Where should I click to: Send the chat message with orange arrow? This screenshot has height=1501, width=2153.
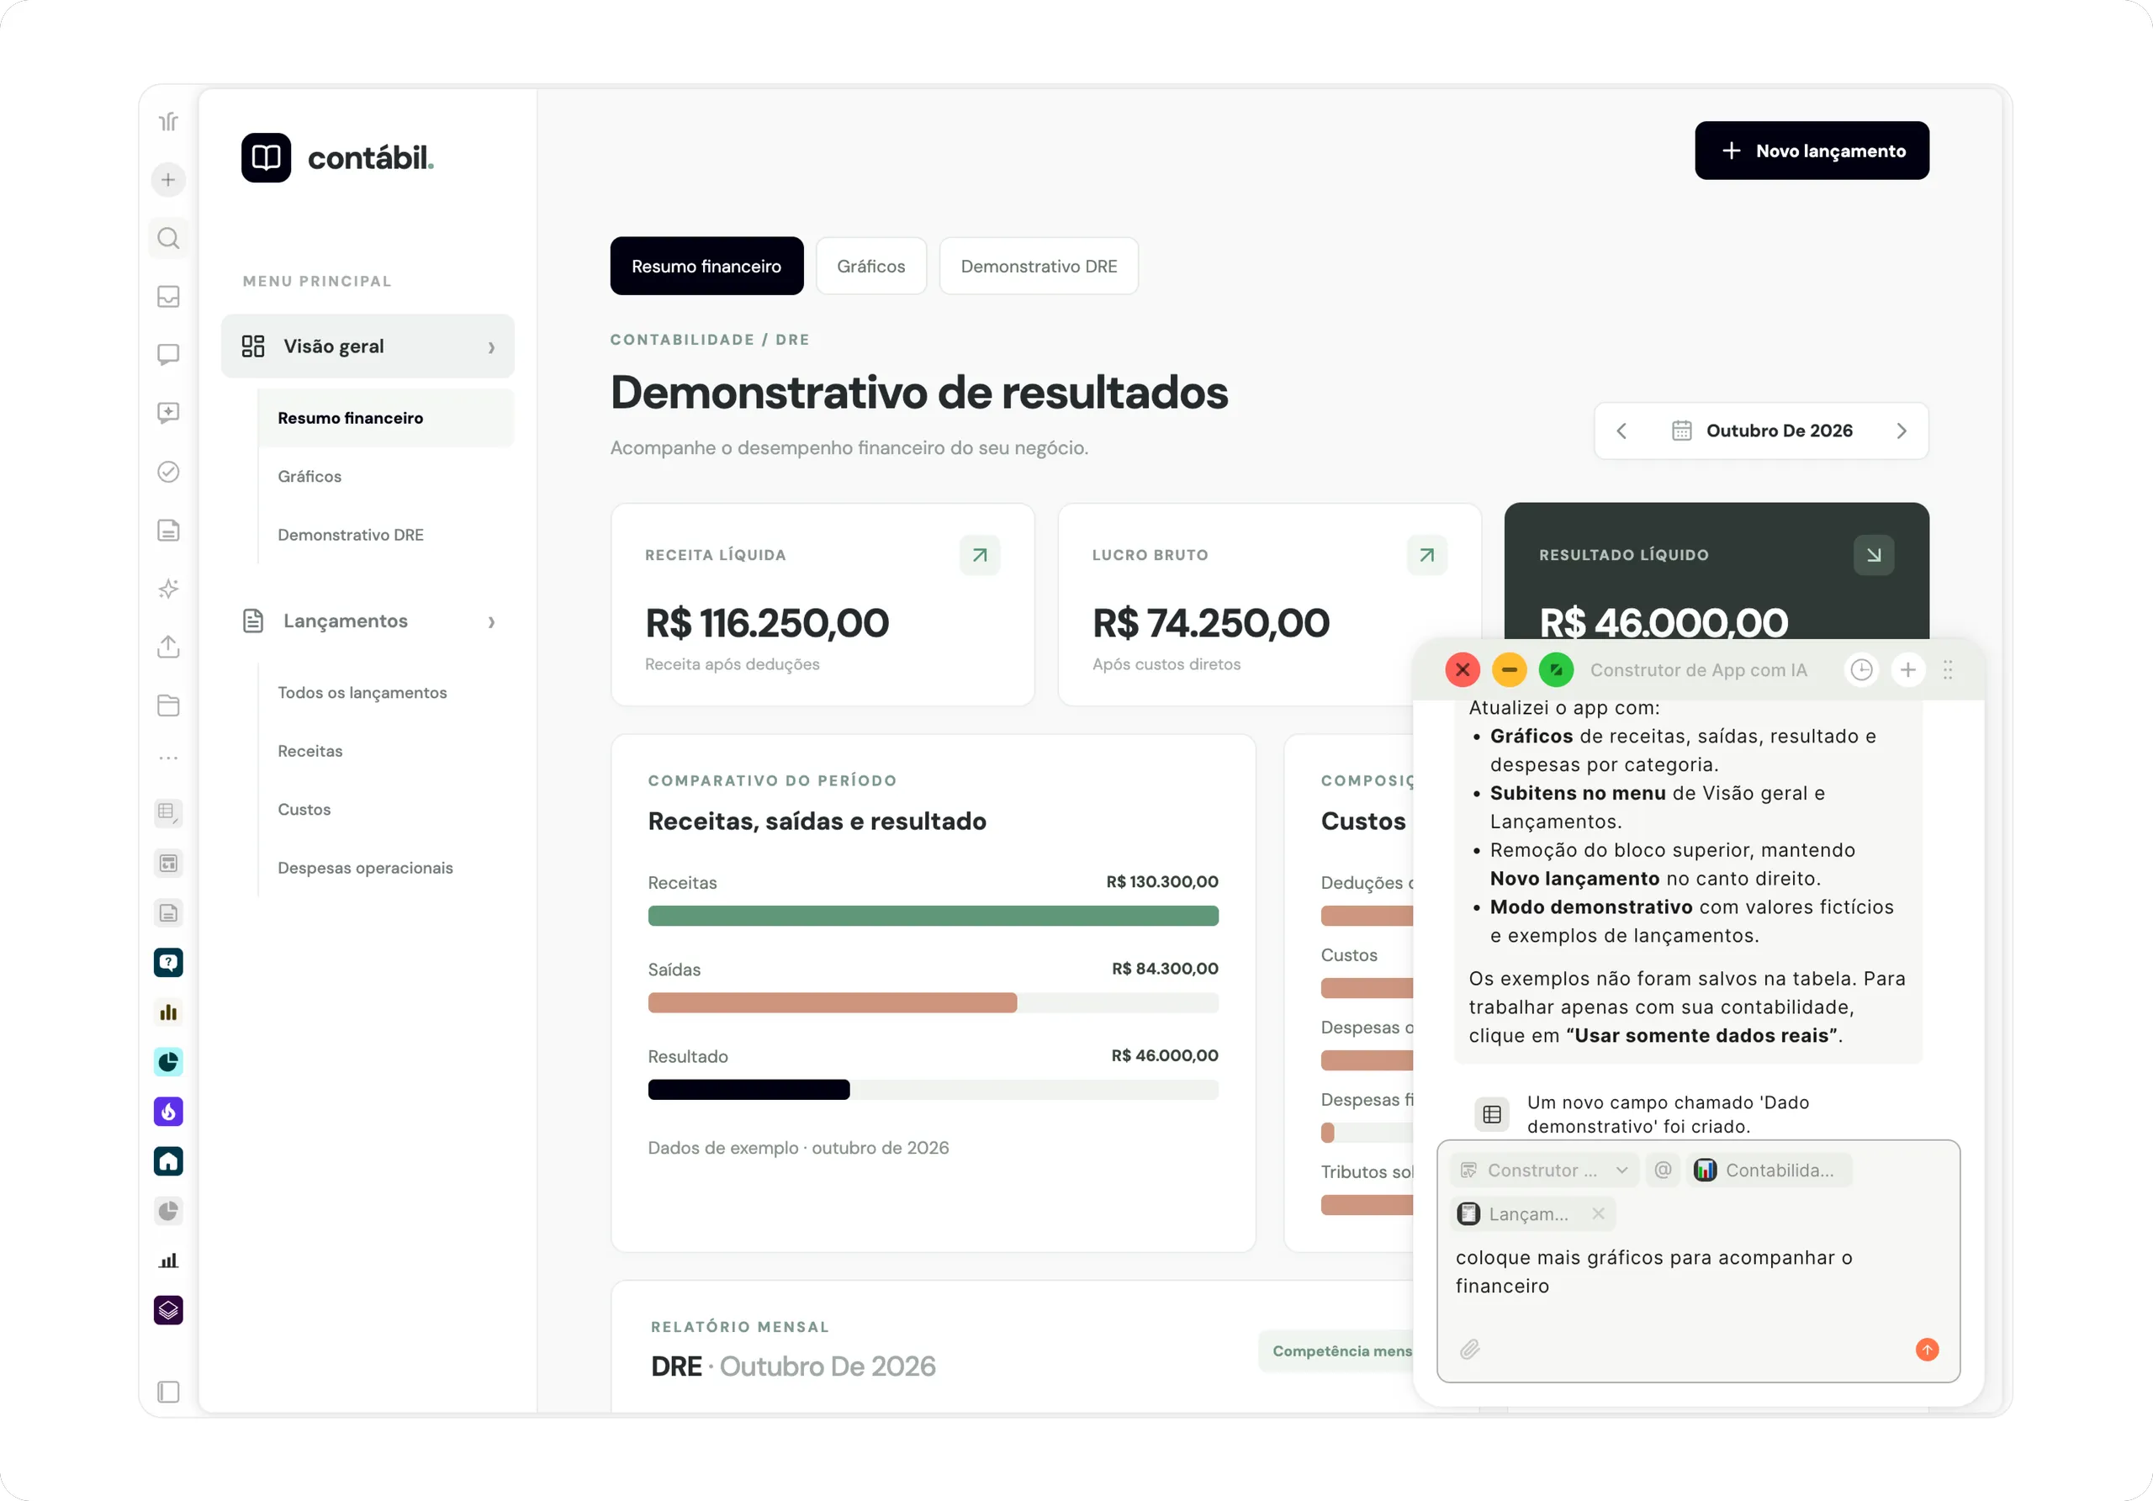point(1927,1349)
